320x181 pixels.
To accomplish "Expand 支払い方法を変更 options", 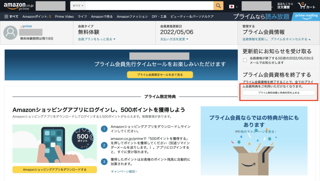I will pyautogui.click(x=174, y=39).
